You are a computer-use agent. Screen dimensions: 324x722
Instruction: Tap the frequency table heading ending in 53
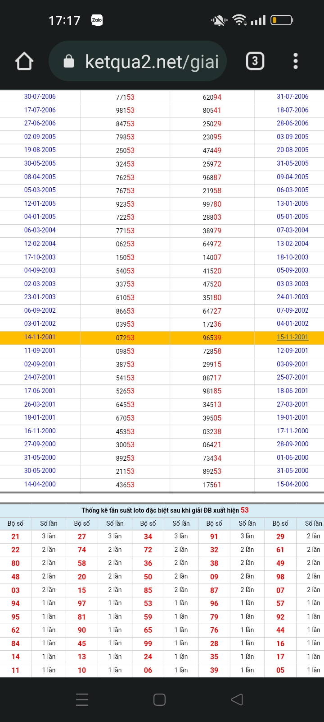[165, 510]
